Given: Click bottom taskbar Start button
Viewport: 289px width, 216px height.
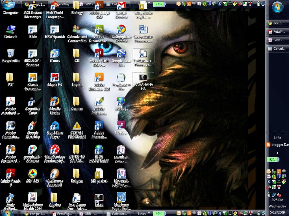Looking at the screenshot, I should pos(8,213).
